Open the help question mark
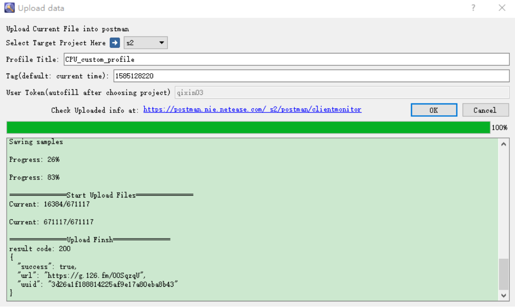515x307 pixels. tap(473, 8)
